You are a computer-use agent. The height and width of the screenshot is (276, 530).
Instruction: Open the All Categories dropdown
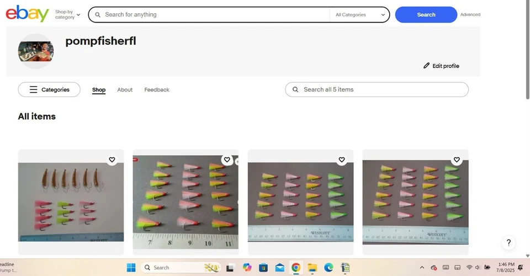coord(359,15)
